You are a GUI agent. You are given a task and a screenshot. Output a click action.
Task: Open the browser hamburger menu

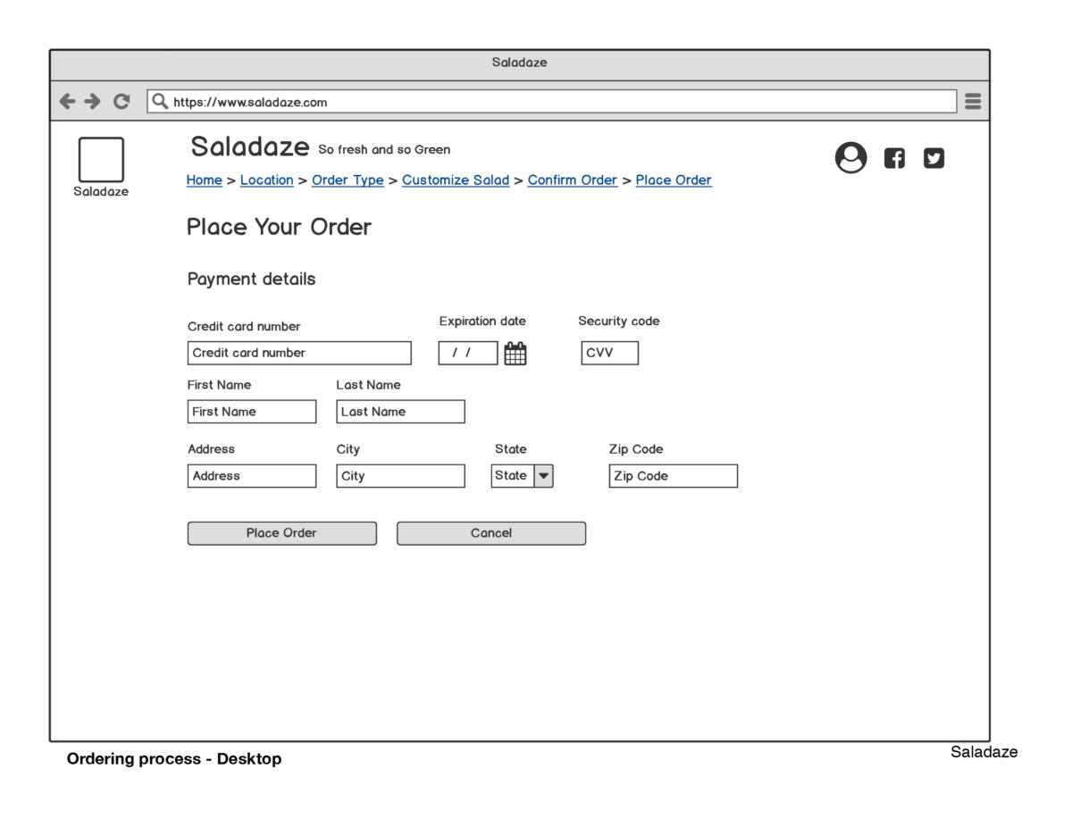[973, 102]
